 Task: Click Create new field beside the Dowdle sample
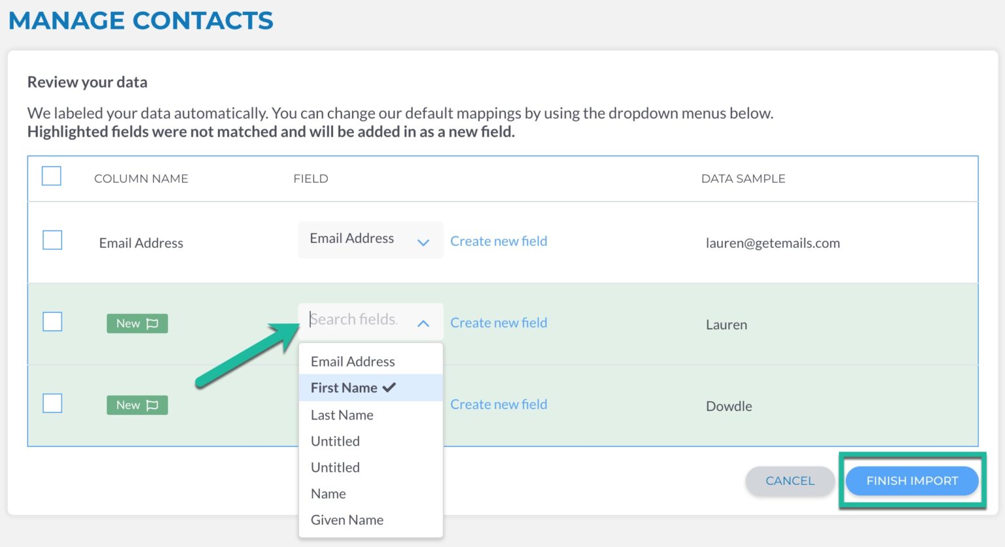click(499, 404)
